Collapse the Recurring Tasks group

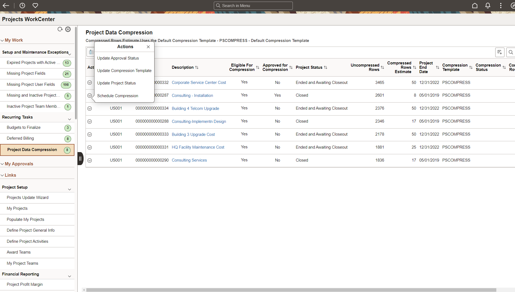(x=69, y=119)
